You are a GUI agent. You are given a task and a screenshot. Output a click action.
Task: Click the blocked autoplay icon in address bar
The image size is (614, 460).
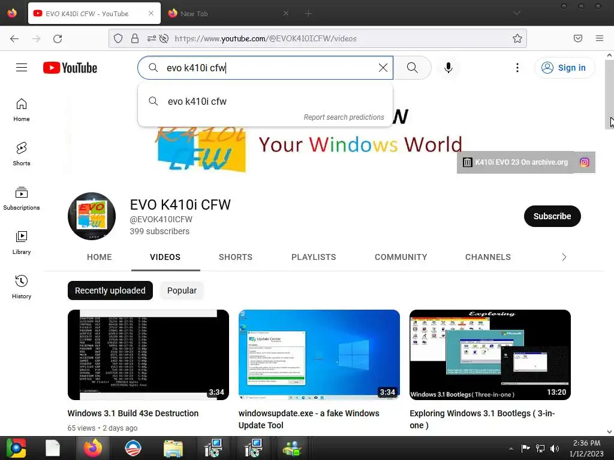(x=164, y=38)
